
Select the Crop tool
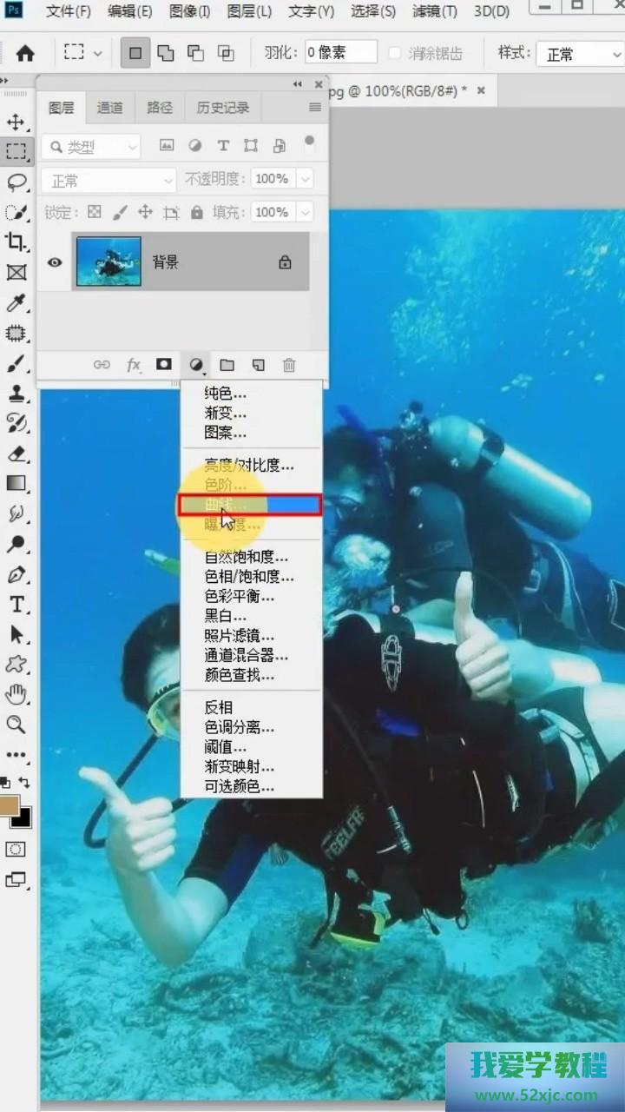16,242
